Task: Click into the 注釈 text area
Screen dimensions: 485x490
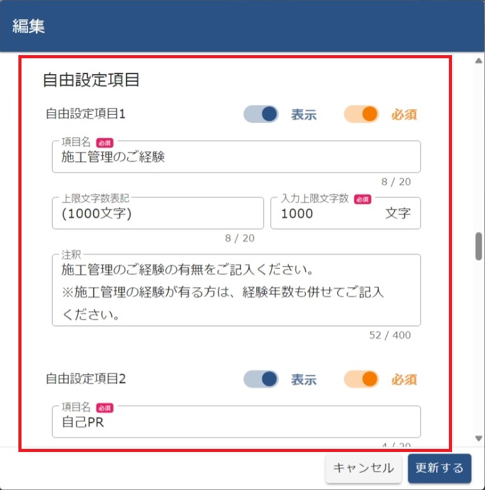Action: click(236, 291)
